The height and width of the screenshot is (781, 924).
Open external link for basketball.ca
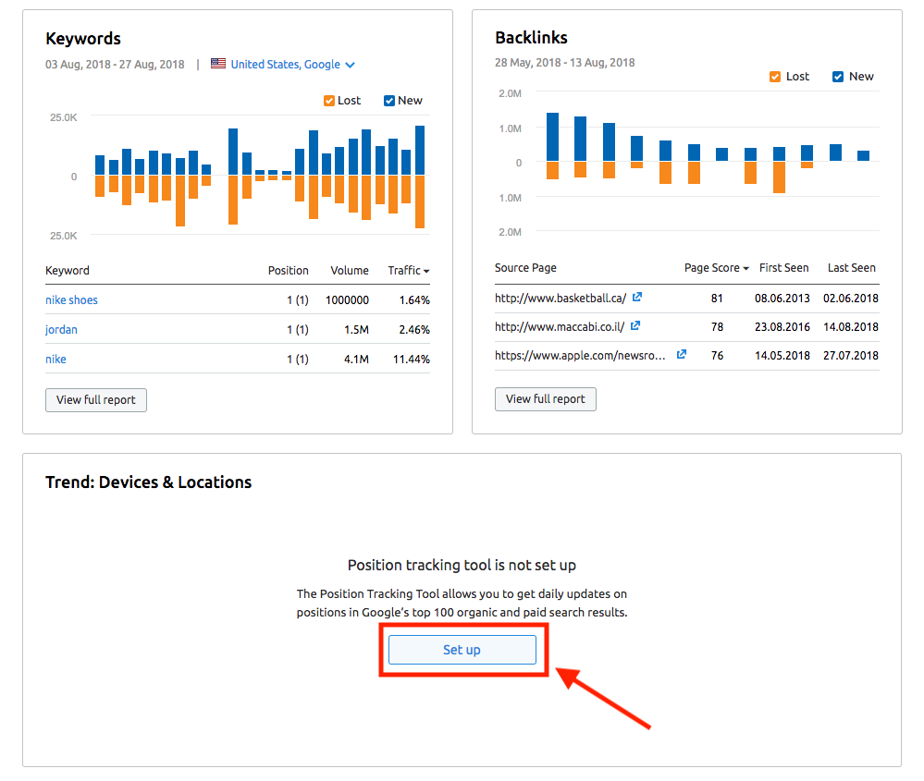(636, 298)
